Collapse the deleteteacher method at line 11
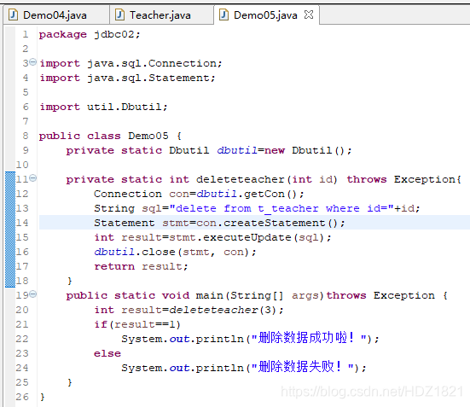The image size is (470, 407). pyautogui.click(x=33, y=178)
